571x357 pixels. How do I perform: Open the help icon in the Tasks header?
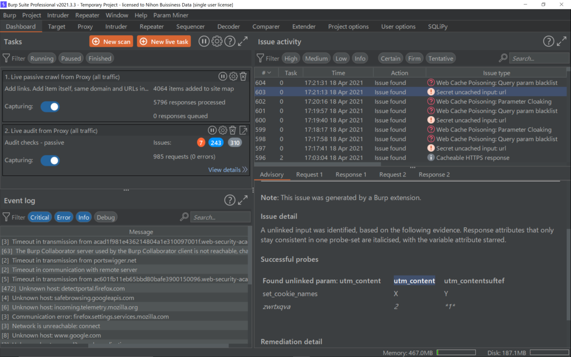230,41
